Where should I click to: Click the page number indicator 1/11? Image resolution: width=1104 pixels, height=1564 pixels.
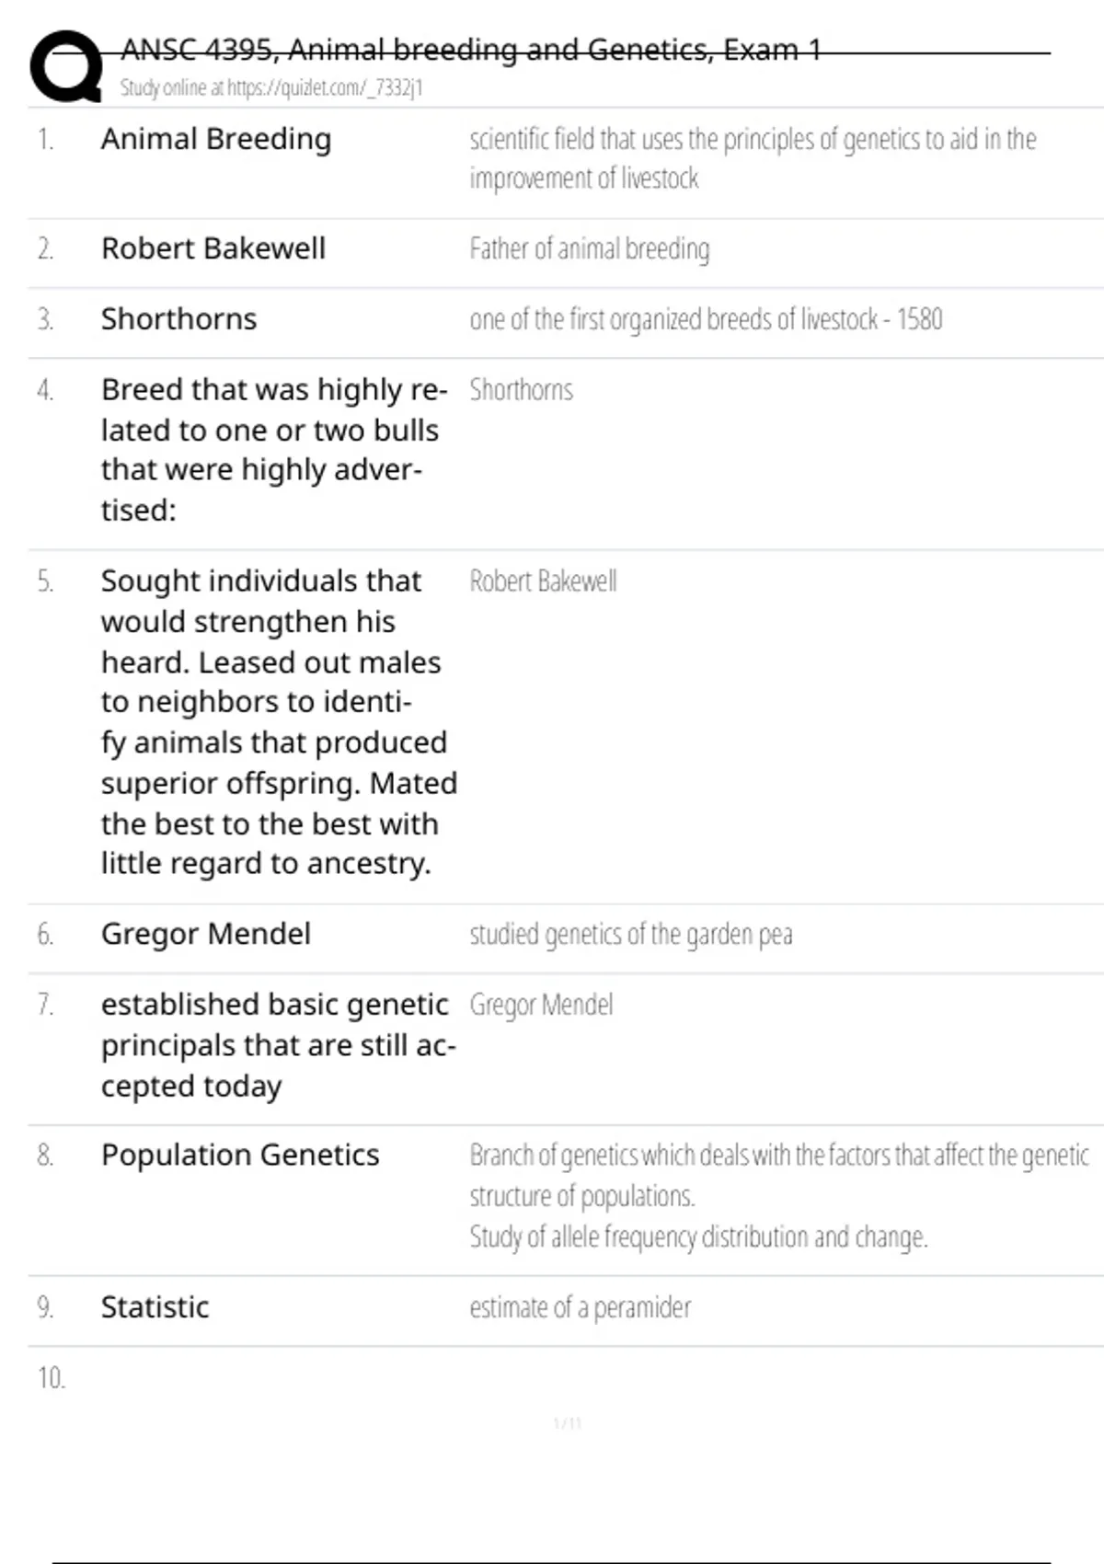pos(568,1423)
